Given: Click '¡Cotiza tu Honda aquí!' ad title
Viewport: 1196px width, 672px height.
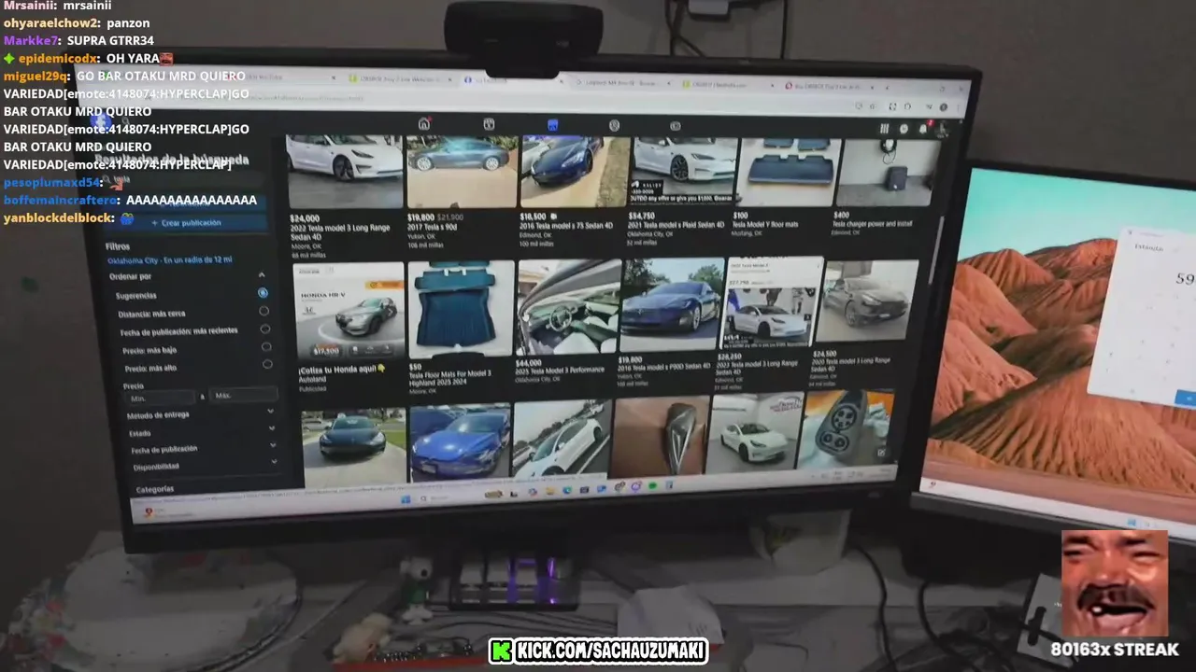Looking at the screenshot, I should [342, 370].
